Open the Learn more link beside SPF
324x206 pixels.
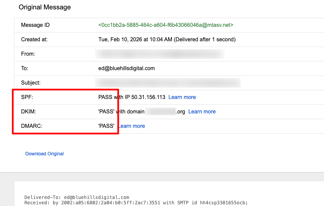182,97
